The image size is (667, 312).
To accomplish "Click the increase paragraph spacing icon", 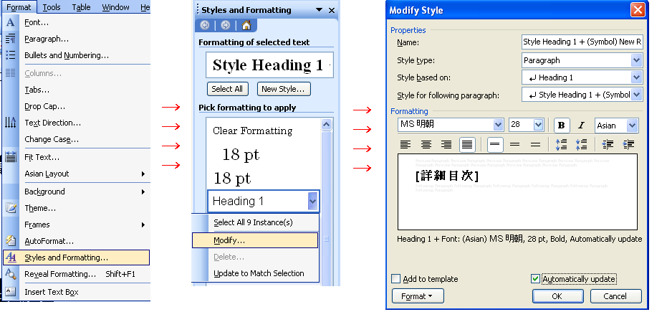I will click(x=562, y=144).
